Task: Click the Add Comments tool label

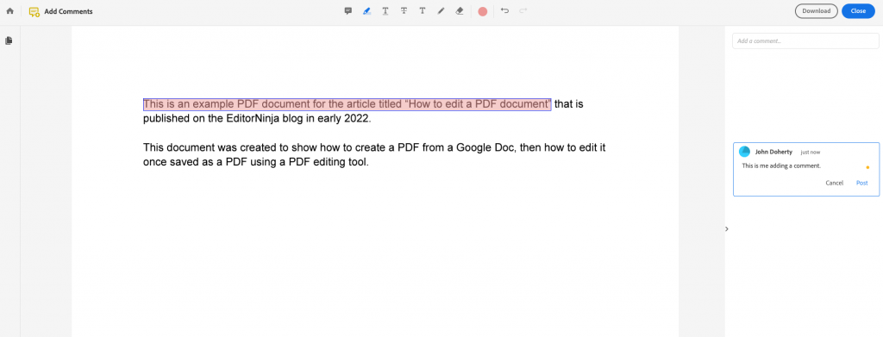Action: click(x=68, y=11)
